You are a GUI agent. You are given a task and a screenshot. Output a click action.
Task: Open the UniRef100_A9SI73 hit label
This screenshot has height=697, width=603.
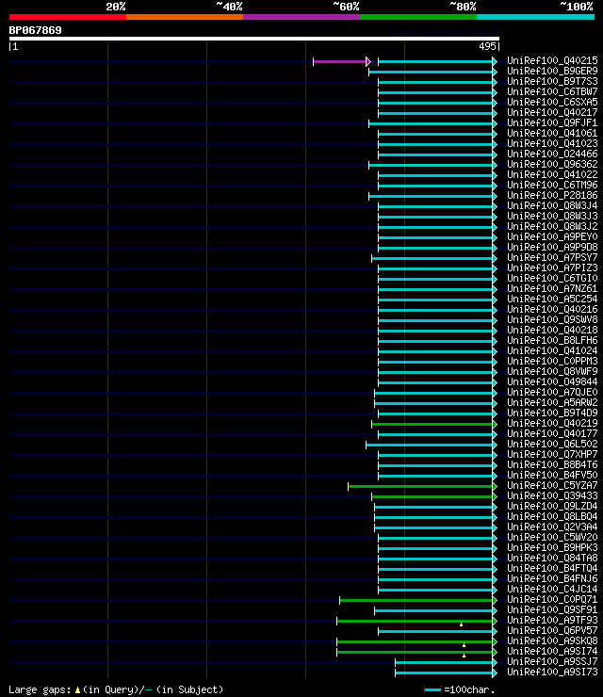(x=552, y=673)
